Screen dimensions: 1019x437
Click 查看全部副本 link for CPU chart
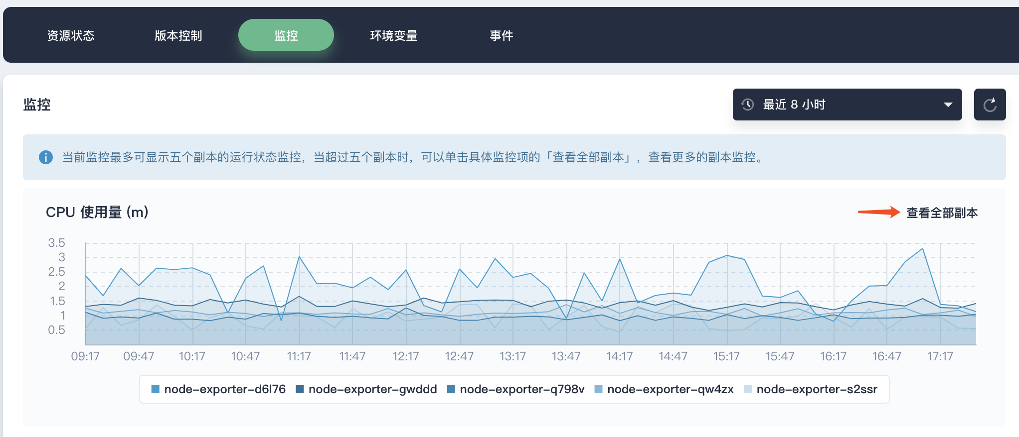(x=942, y=213)
